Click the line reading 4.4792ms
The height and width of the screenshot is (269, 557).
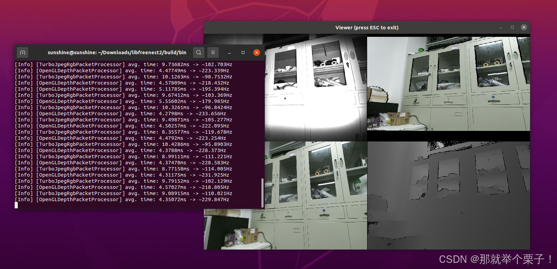(x=120, y=138)
